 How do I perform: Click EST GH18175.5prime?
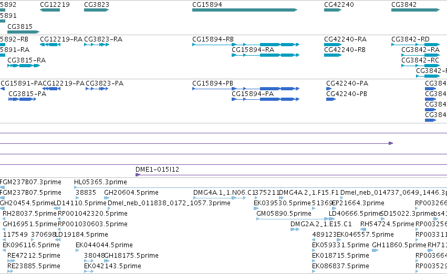coord(131,256)
